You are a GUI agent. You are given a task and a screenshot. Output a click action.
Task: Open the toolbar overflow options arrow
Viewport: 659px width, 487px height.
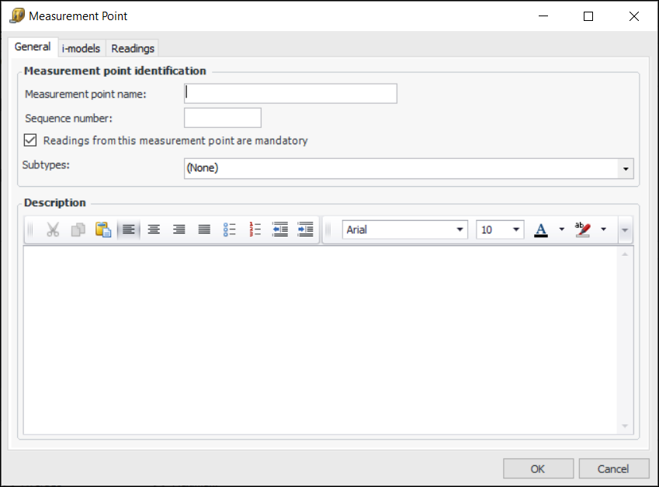[625, 230]
